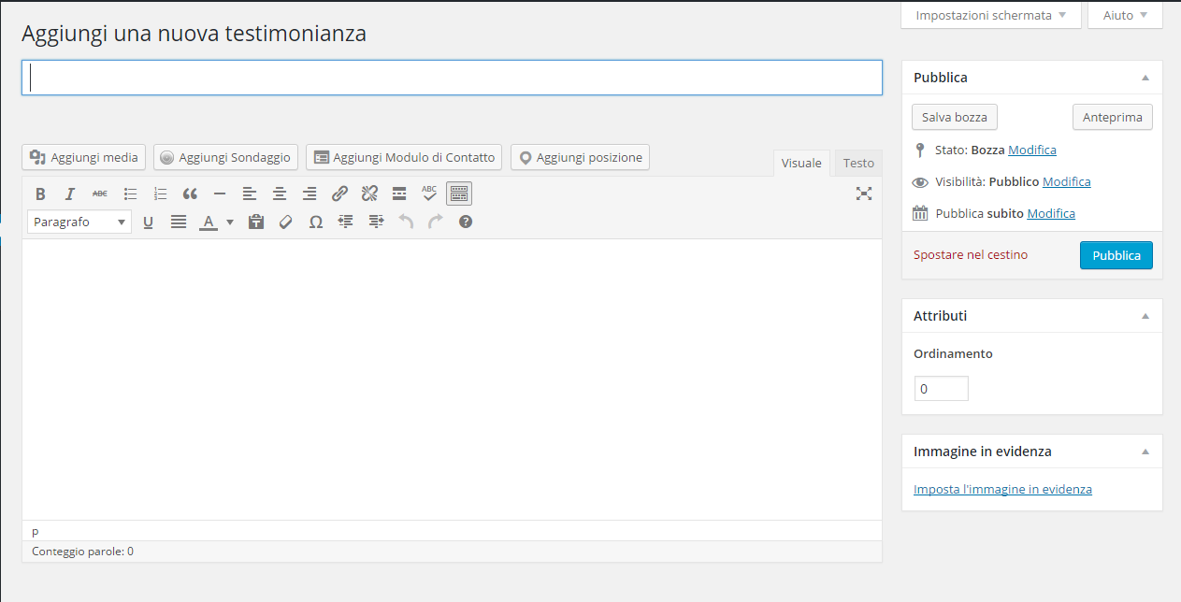Toggle the toolbar kitchen sink button
Viewport: 1181px width, 602px height.
[458, 193]
